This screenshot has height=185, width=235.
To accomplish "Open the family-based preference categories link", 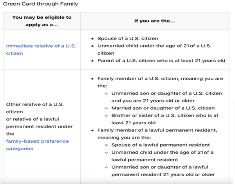I will click(x=38, y=145).
